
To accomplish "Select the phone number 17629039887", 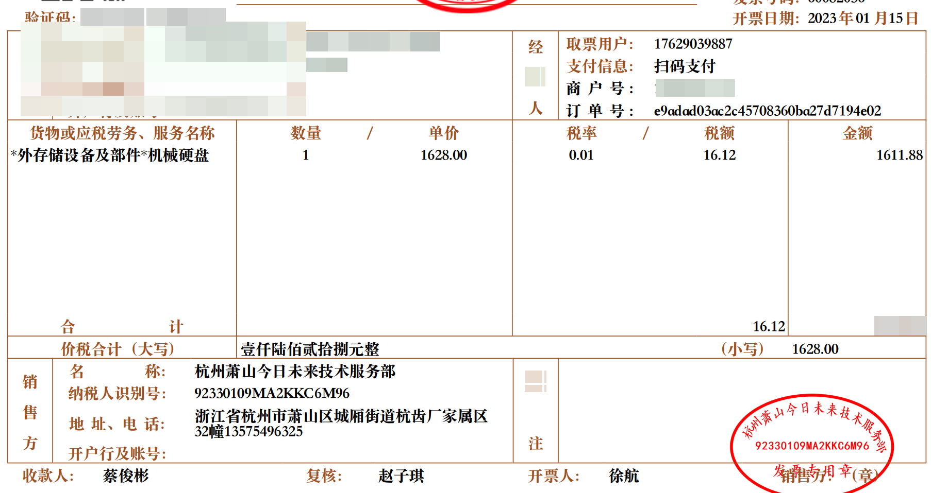I will click(693, 44).
